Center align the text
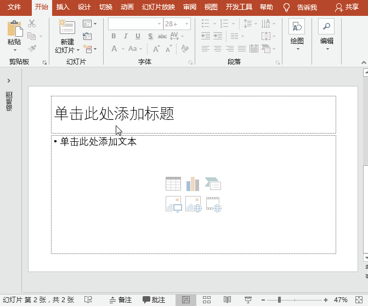The image size is (368, 306). click(x=218, y=49)
